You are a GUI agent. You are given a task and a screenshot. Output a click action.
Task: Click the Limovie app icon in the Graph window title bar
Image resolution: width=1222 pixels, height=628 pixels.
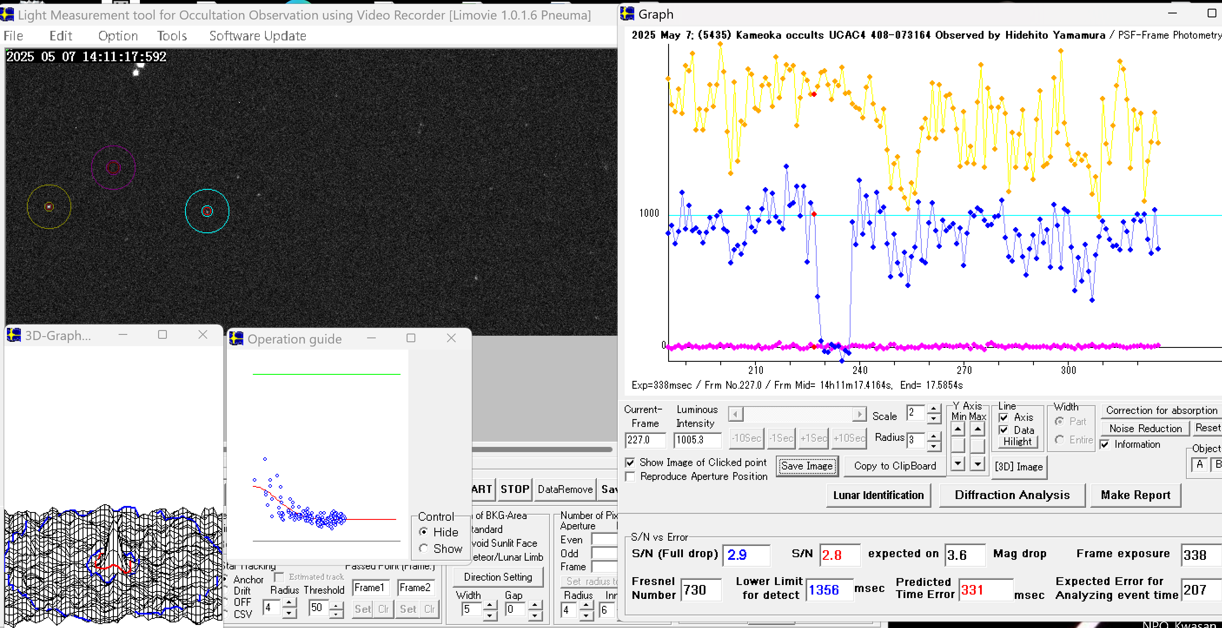coord(627,14)
